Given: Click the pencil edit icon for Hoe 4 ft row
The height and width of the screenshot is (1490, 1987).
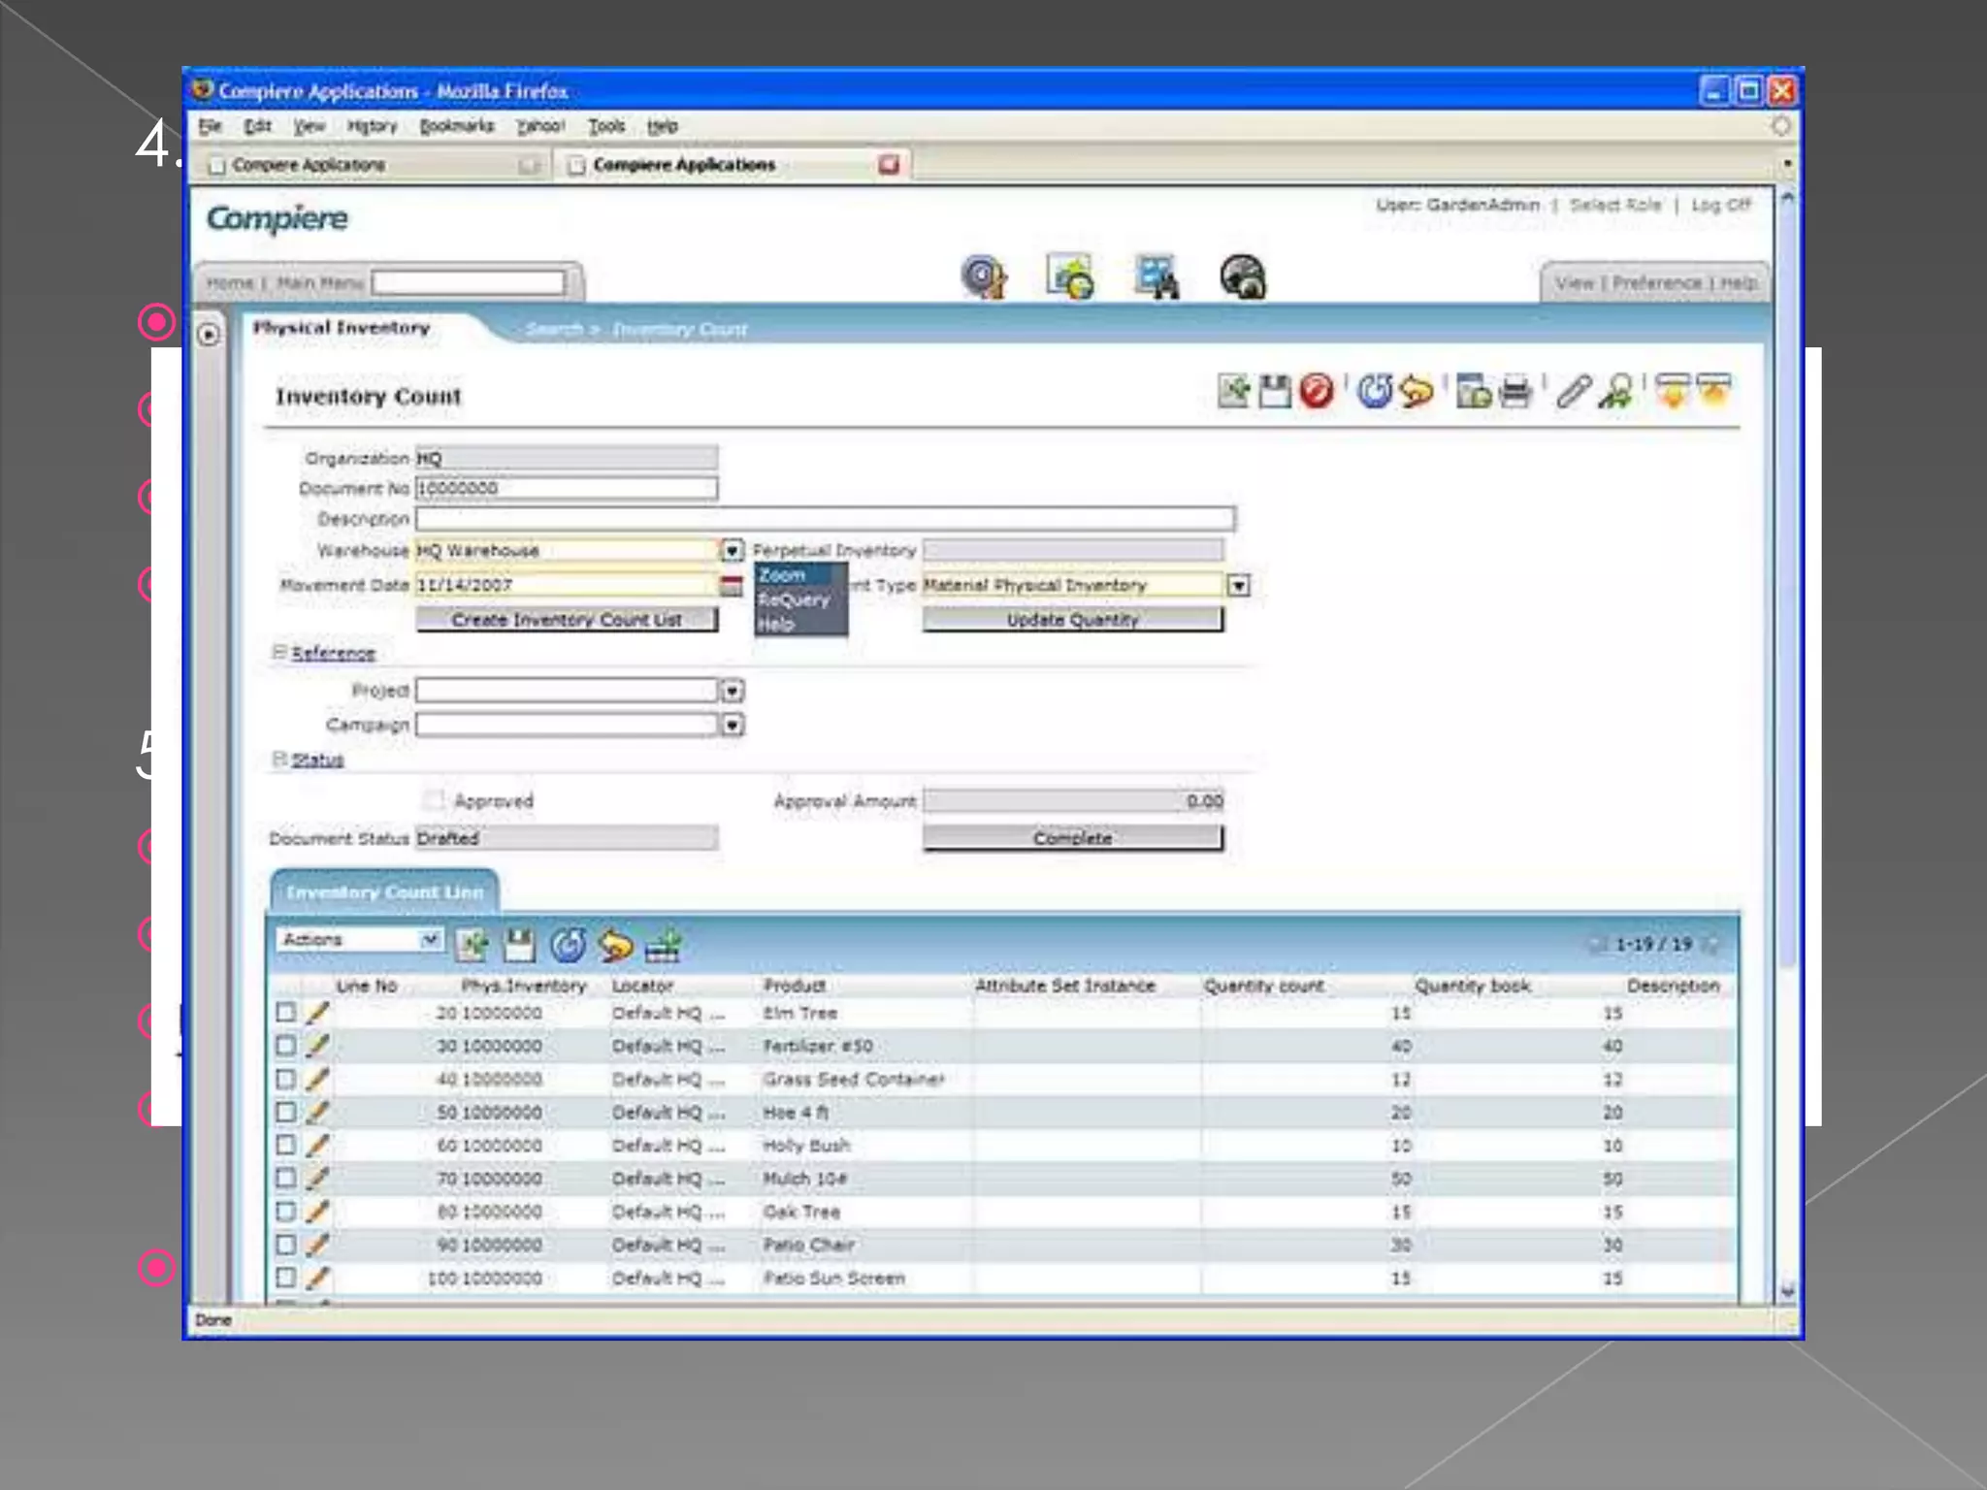Looking at the screenshot, I should [x=317, y=1113].
